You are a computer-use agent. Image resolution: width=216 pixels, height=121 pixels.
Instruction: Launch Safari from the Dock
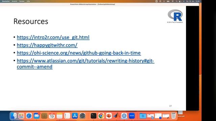click(29, 116)
